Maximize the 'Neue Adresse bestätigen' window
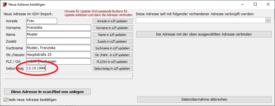Viewport: 275px width, 106px height. (x=255, y=5)
